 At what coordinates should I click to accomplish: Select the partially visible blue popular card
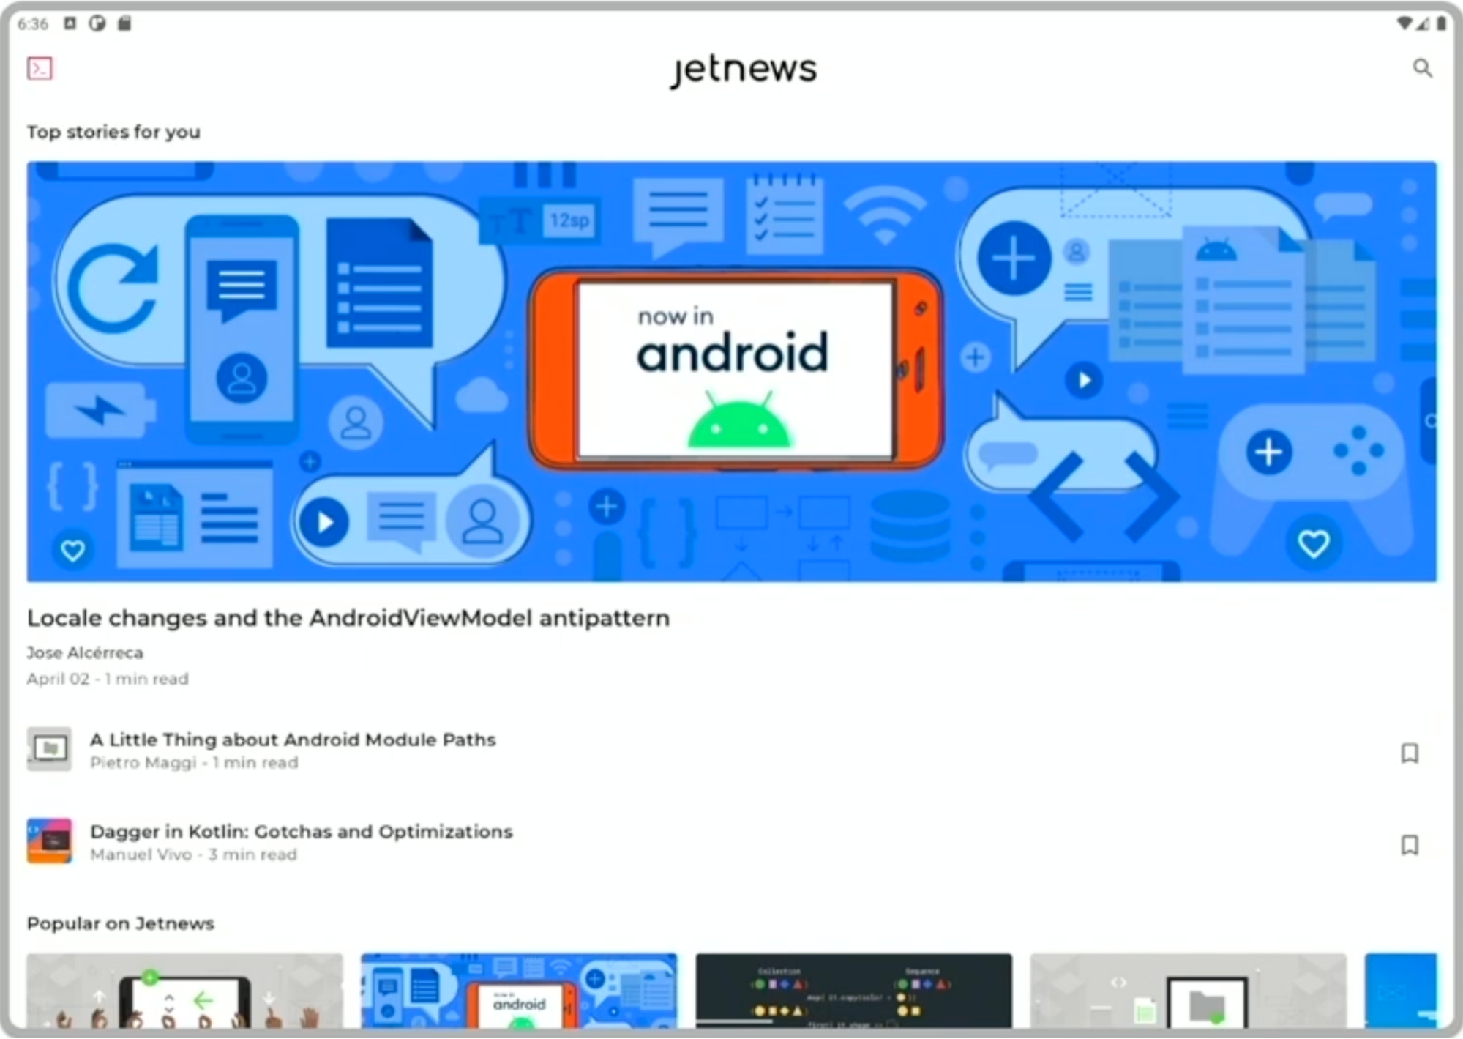1401,991
